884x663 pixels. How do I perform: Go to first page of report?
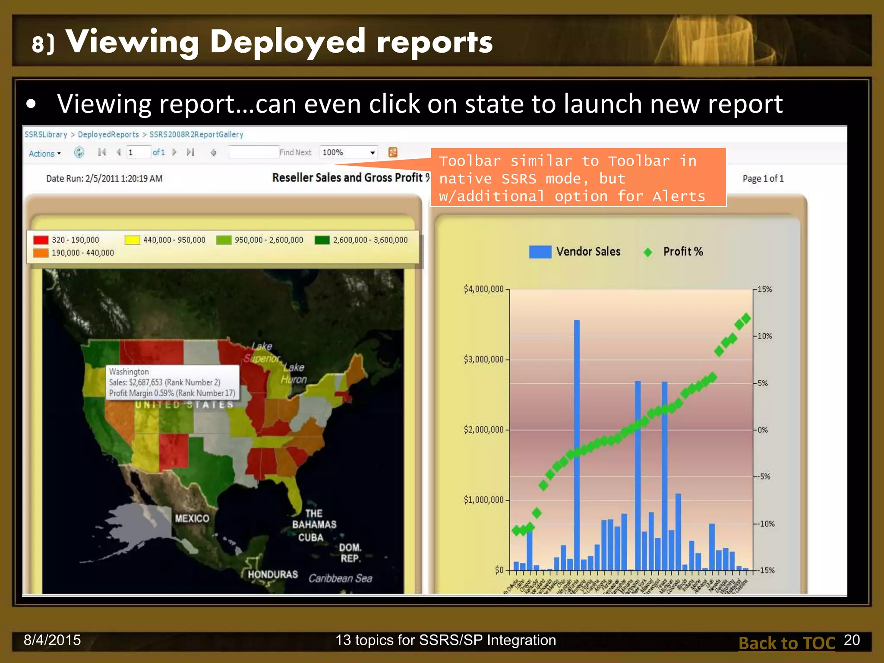tap(102, 152)
